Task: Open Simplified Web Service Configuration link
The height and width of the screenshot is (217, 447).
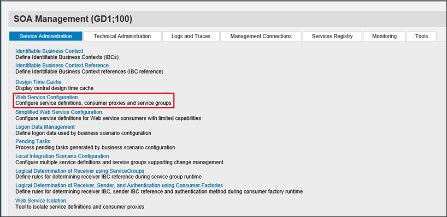Action: tap(58, 112)
